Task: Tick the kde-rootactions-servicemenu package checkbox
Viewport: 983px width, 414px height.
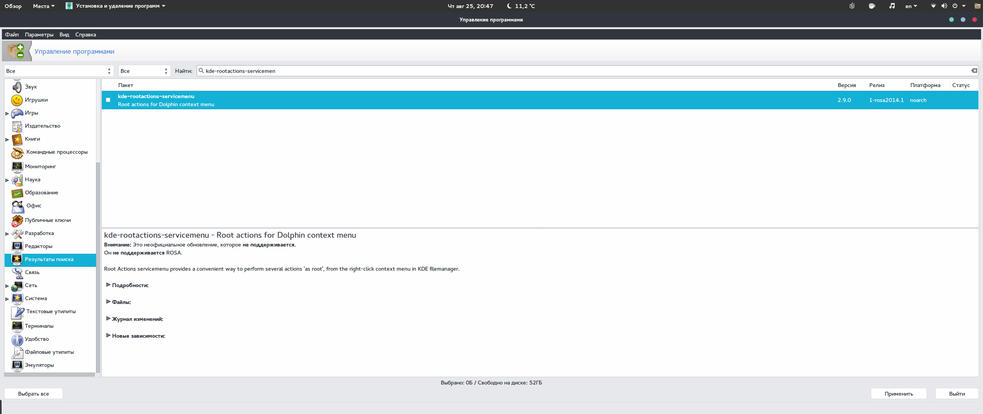Action: tap(108, 100)
